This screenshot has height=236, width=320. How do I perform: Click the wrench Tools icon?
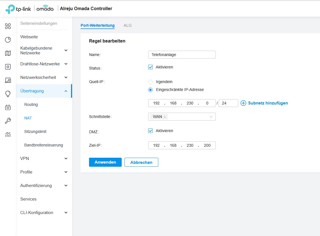(8, 121)
